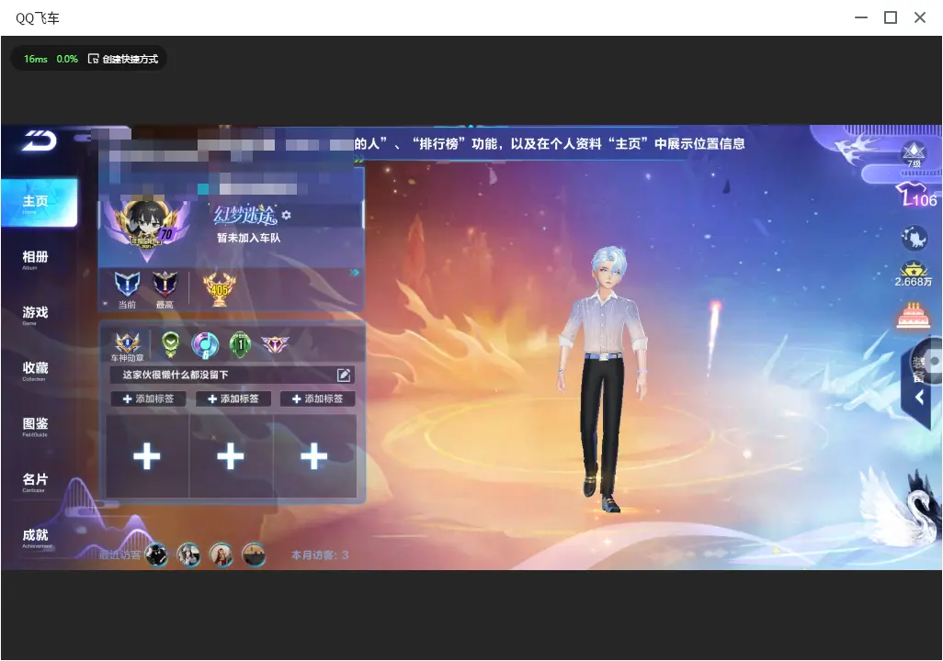Click the player avatar with level 70
The height and width of the screenshot is (661, 943).
tap(146, 225)
